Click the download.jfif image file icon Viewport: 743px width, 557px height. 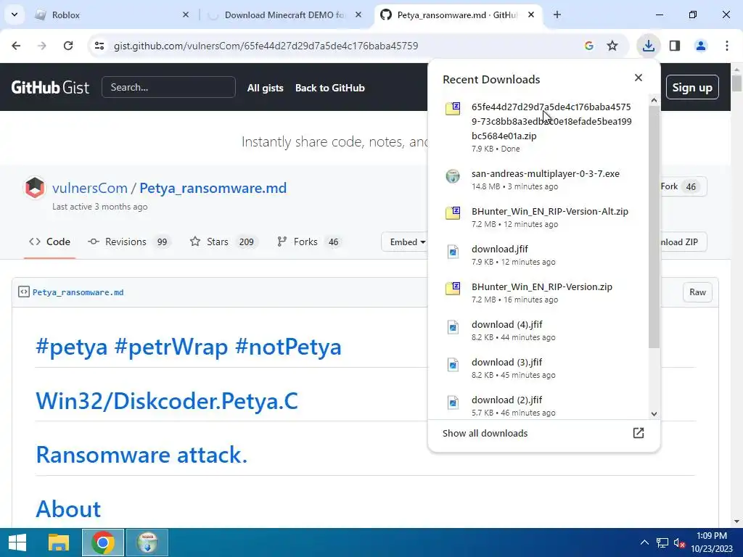pos(453,252)
